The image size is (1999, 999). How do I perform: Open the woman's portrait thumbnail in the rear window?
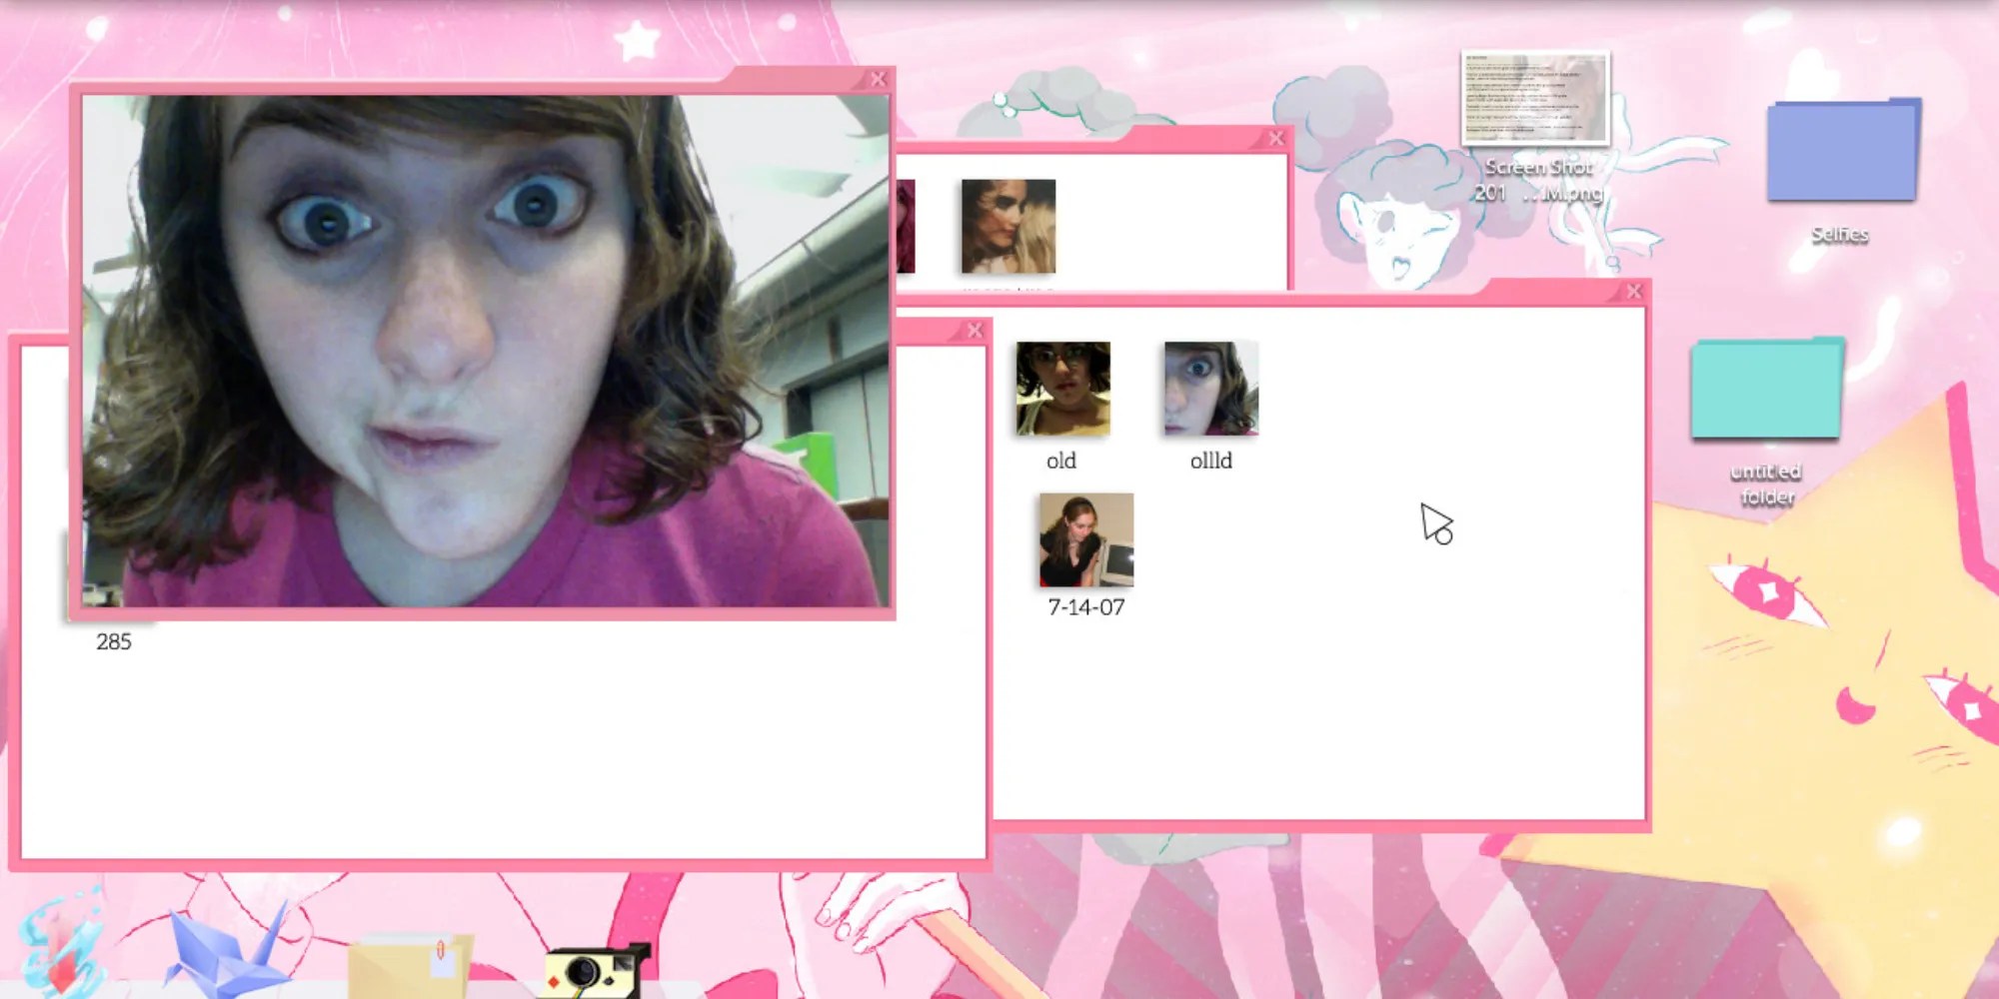click(x=1007, y=226)
